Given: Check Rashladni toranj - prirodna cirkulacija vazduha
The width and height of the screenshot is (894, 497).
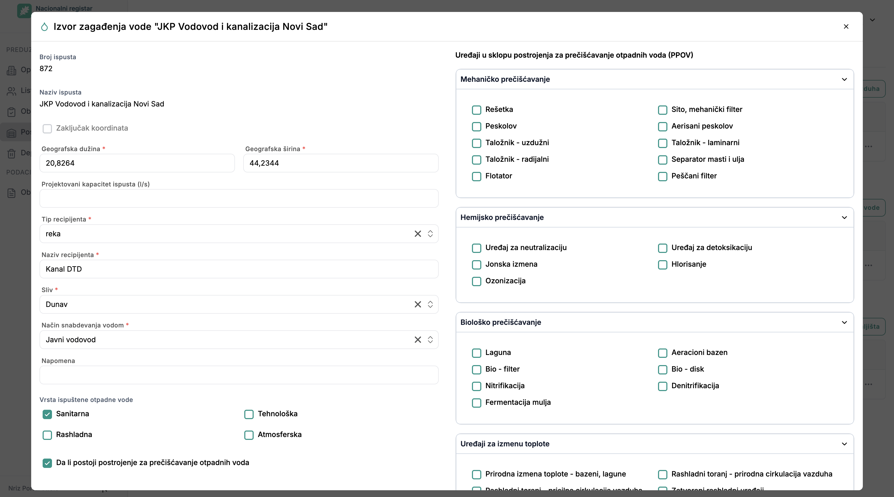Looking at the screenshot, I should click(x=662, y=474).
